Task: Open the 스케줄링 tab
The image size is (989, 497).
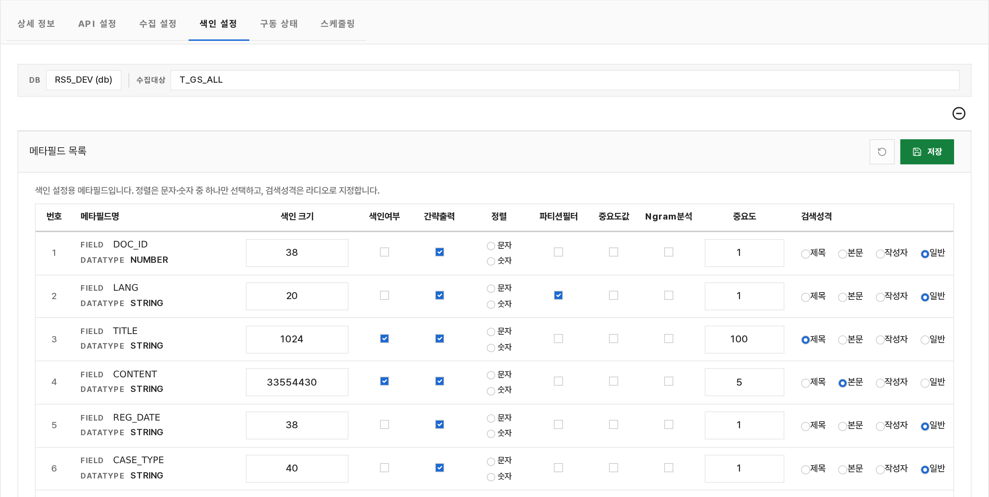Action: point(337,24)
